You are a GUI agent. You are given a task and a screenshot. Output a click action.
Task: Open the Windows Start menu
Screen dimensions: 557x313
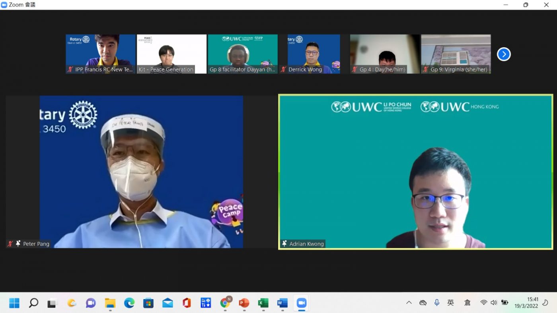(x=14, y=303)
